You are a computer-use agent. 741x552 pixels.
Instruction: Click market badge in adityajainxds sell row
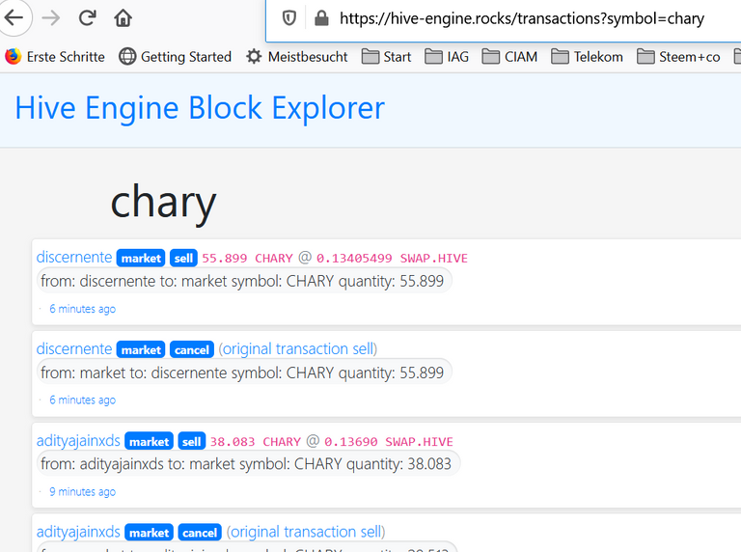149,441
